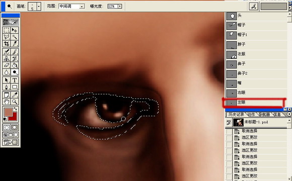Activate the Crop tool

click(7, 44)
